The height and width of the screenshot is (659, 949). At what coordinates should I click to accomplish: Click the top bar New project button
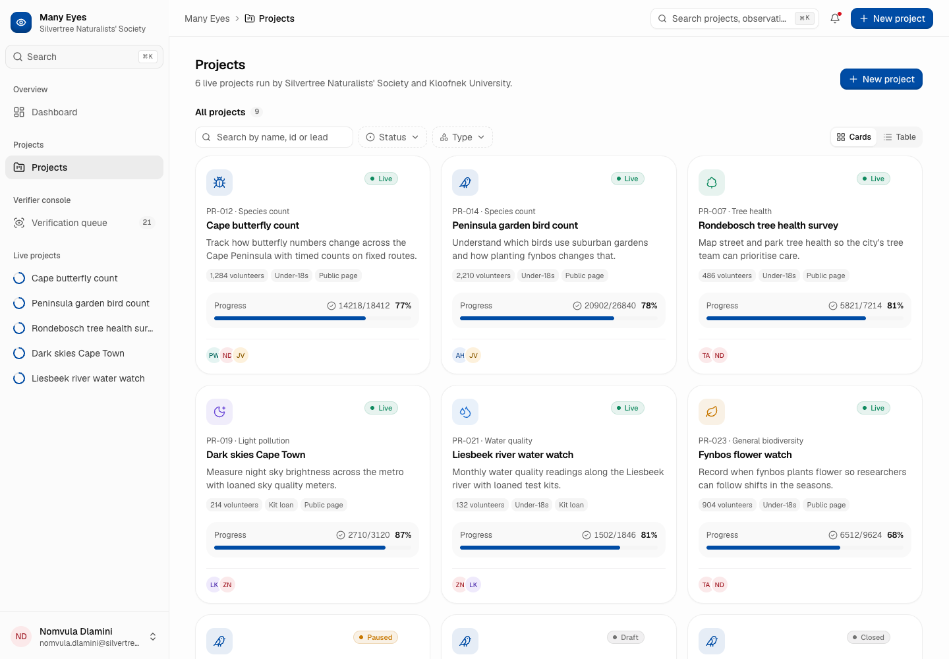pos(892,18)
